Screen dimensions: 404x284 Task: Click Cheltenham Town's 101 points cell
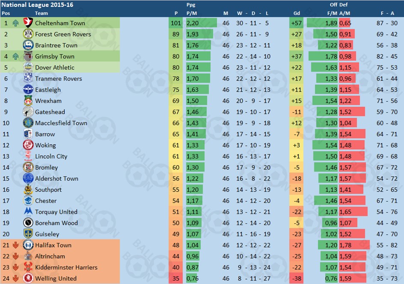click(176, 23)
